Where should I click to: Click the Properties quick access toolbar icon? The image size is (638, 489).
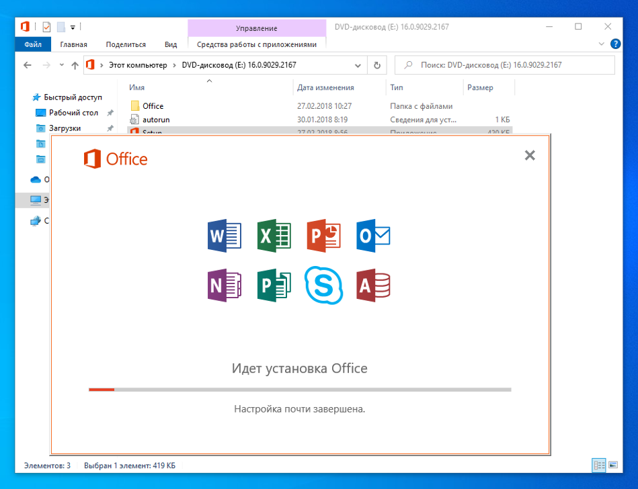(47, 27)
